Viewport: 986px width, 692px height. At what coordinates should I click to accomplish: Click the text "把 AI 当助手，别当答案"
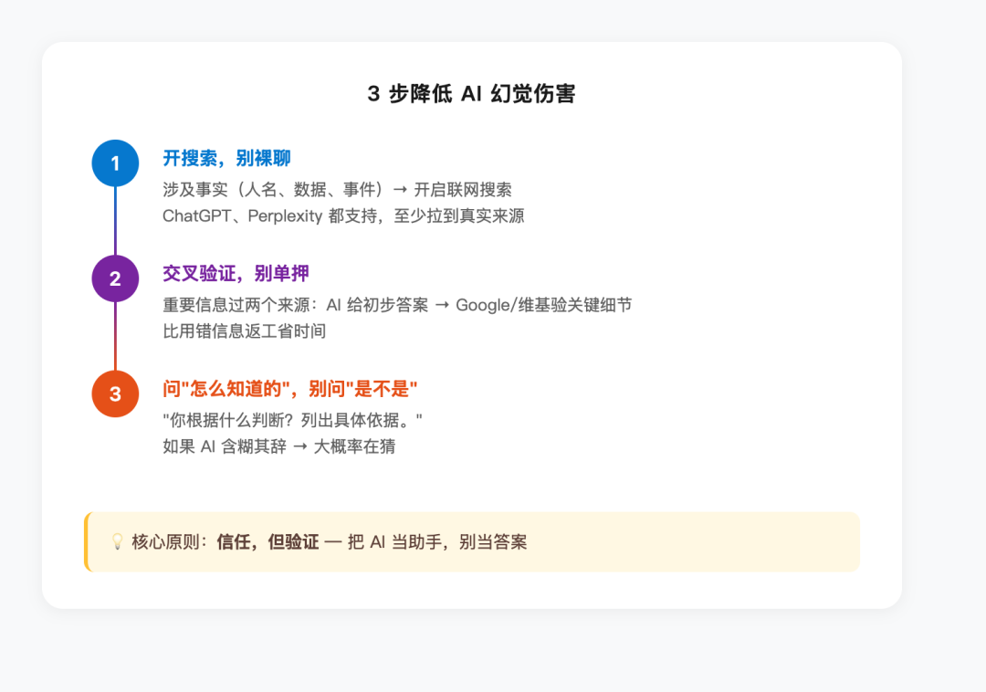coord(437,541)
